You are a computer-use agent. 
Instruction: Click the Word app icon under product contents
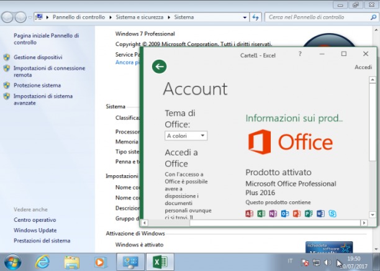point(320,213)
